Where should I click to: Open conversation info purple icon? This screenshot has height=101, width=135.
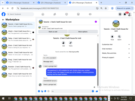coord(96,22)
